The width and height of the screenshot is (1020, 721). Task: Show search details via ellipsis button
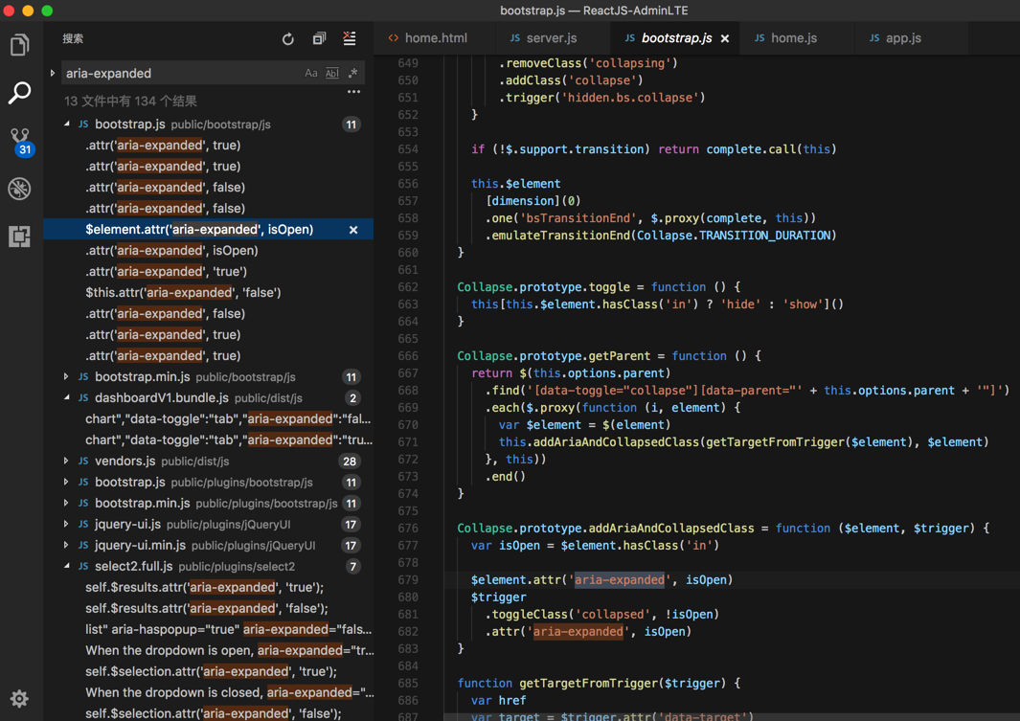tap(353, 93)
